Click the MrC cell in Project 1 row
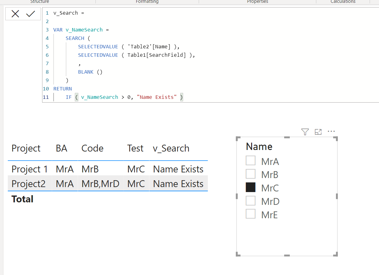Image resolution: width=379 pixels, height=275 pixels. (x=136, y=169)
